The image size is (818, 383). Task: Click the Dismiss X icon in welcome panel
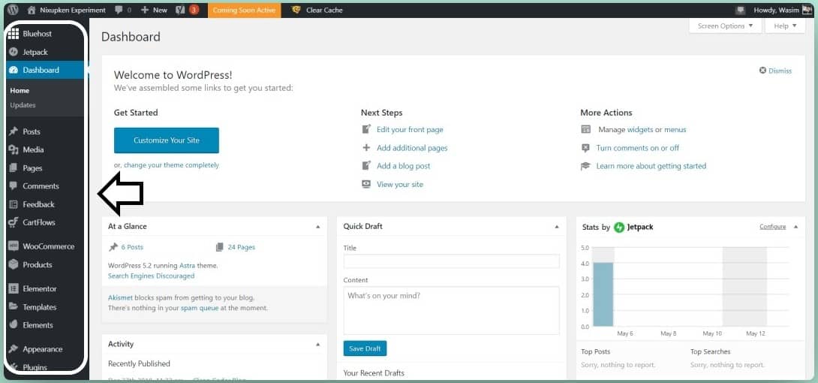pyautogui.click(x=762, y=71)
